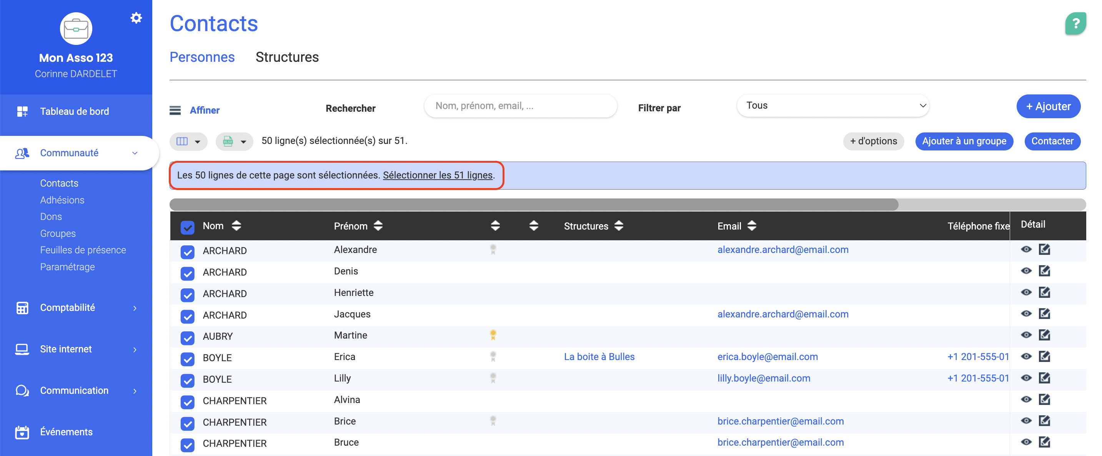The width and height of the screenshot is (1102, 456).
Task: Click the Événements calendar icon
Action: (22, 432)
